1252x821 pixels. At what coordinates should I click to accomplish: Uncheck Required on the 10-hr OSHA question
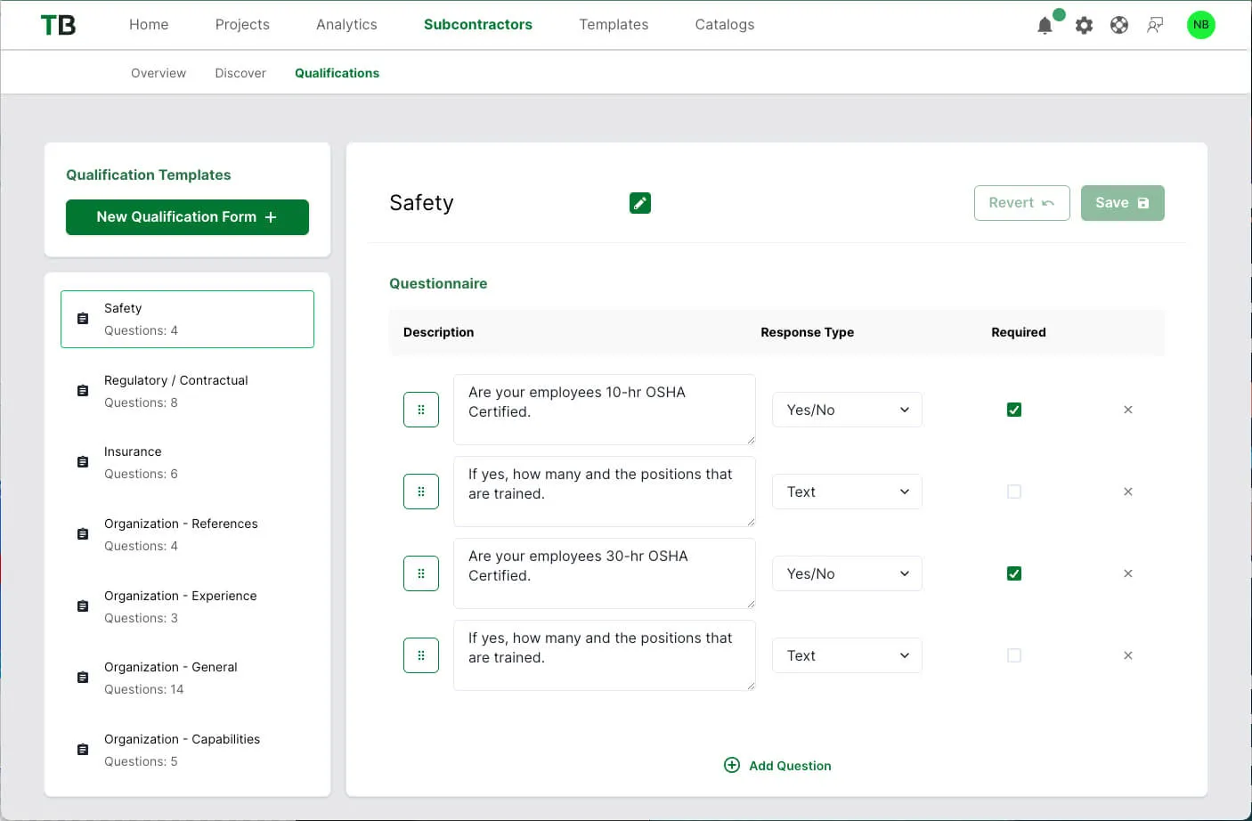point(1013,410)
